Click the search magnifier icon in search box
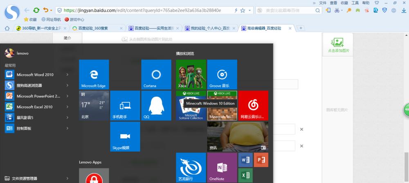This screenshot has height=183, width=409. (317, 11)
